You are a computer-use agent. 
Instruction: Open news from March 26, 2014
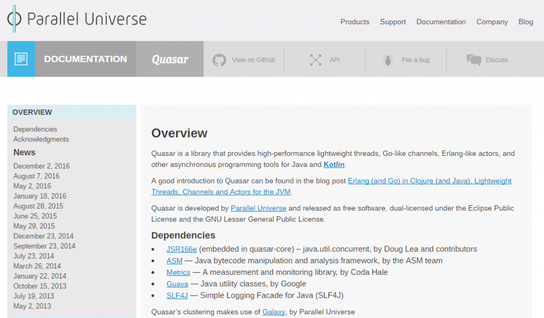[37, 266]
